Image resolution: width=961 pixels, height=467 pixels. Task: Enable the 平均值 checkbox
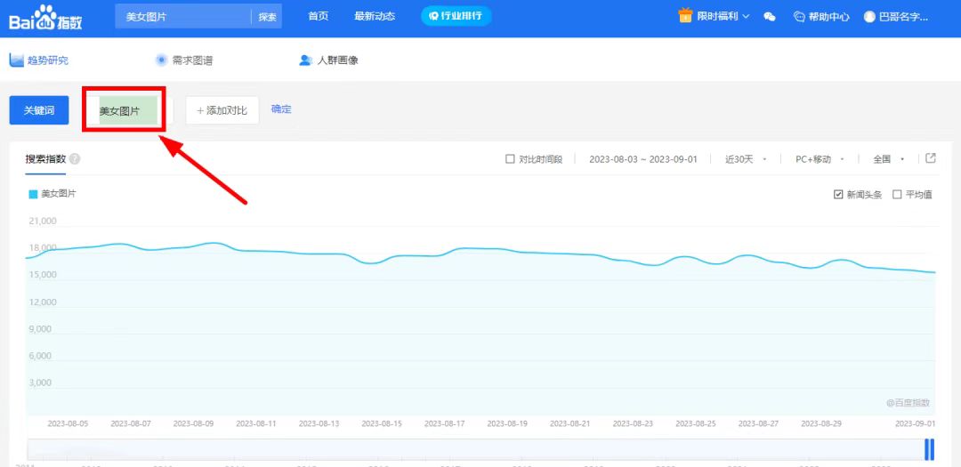(x=897, y=194)
